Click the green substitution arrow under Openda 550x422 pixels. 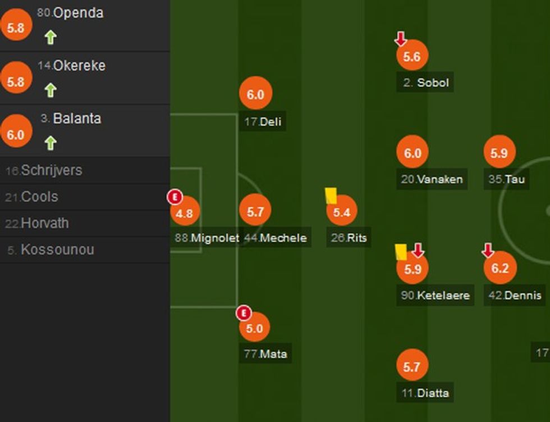51,38
